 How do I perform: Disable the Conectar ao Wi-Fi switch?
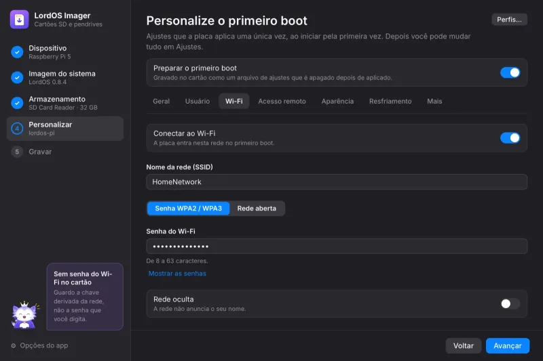510,138
